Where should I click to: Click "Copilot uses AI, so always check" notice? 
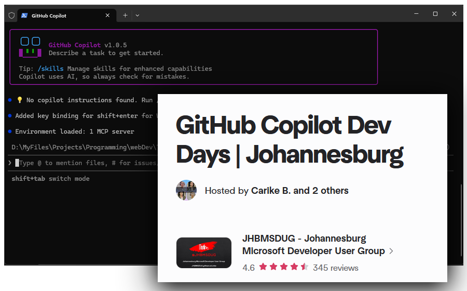pyautogui.click(x=104, y=76)
